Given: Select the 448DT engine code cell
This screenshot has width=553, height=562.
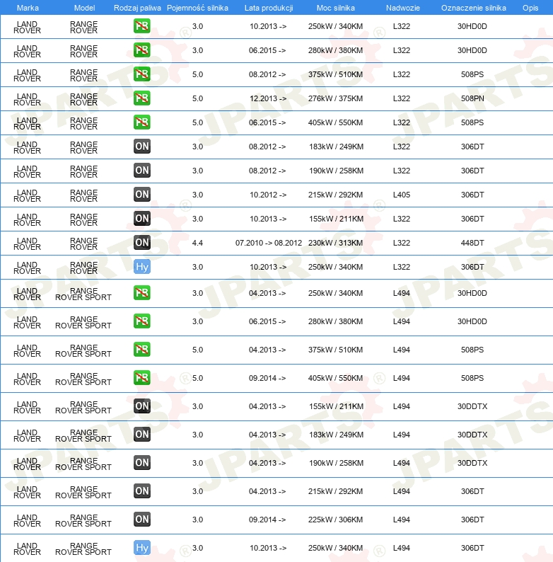Looking at the screenshot, I should pos(472,243).
